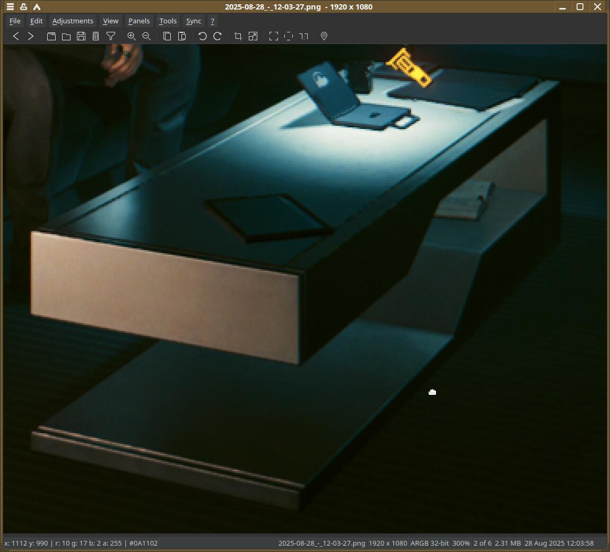Screen dimensions: 610x552
Task: Open GPS location pin icon
Action: click(324, 36)
